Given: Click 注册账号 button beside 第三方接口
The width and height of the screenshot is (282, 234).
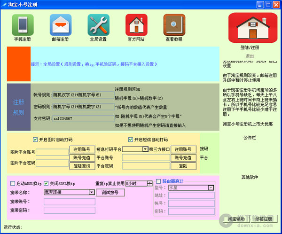Looking at the screenshot, I should coord(183,149).
